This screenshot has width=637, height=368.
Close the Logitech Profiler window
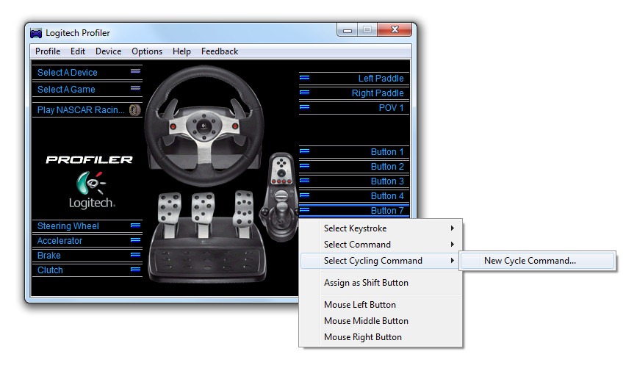[x=395, y=29]
